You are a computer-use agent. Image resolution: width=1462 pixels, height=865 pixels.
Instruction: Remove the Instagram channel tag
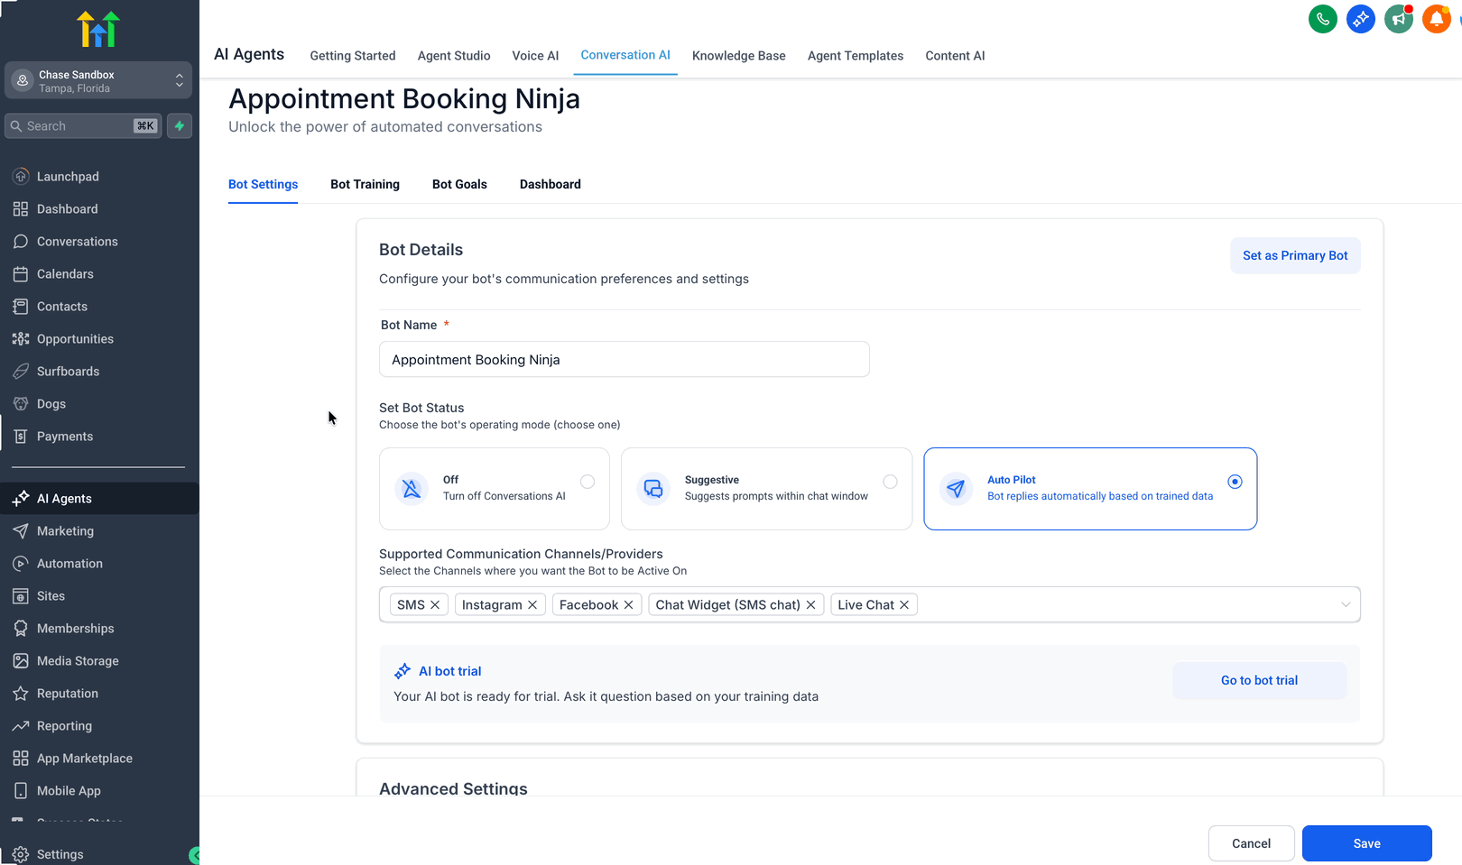point(532,605)
